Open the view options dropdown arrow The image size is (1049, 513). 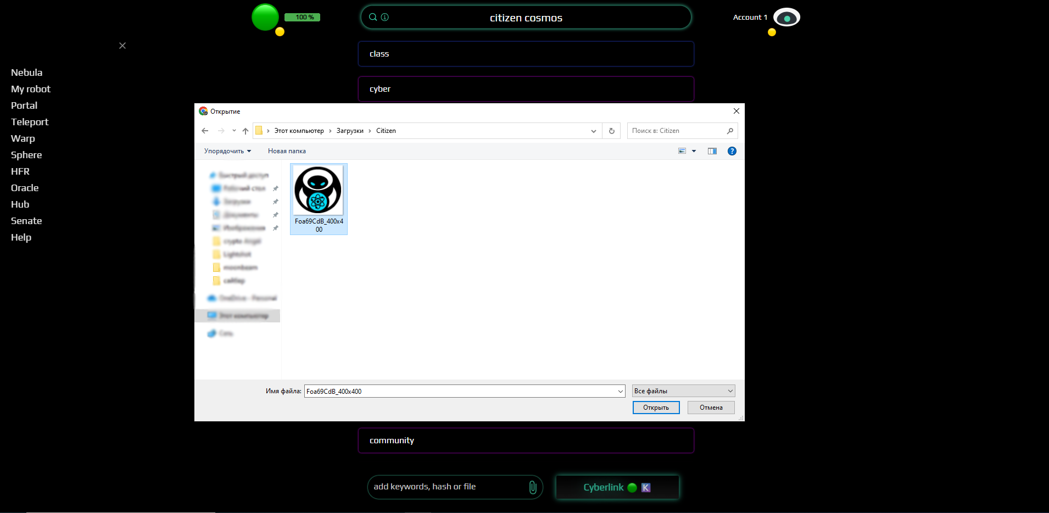(x=694, y=151)
